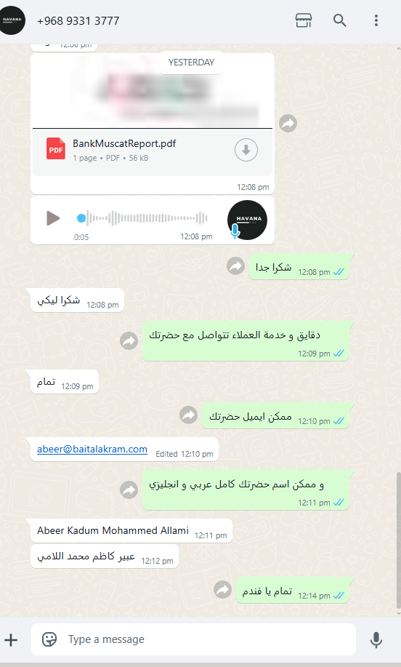Screen dimensions: 401x667
Task: Seek the voice message waveform slider
Action: pyautogui.click(x=142, y=218)
